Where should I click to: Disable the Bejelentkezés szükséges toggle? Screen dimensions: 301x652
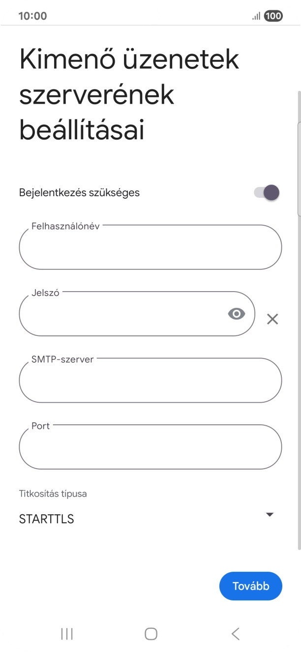tap(266, 192)
